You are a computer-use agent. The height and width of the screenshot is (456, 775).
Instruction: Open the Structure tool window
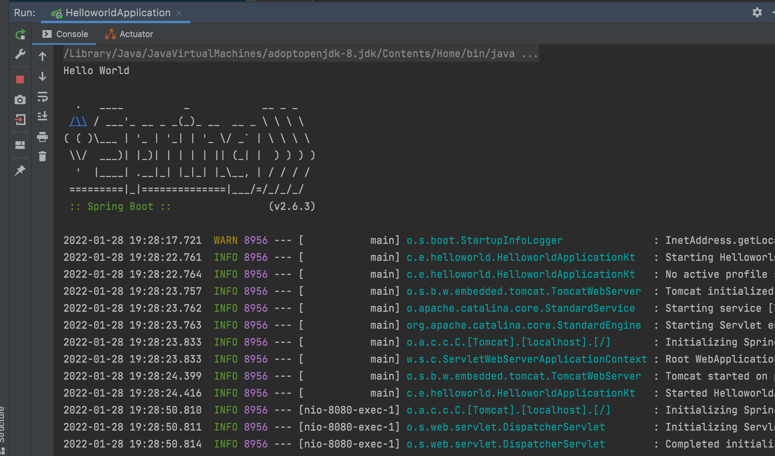click(x=2, y=424)
